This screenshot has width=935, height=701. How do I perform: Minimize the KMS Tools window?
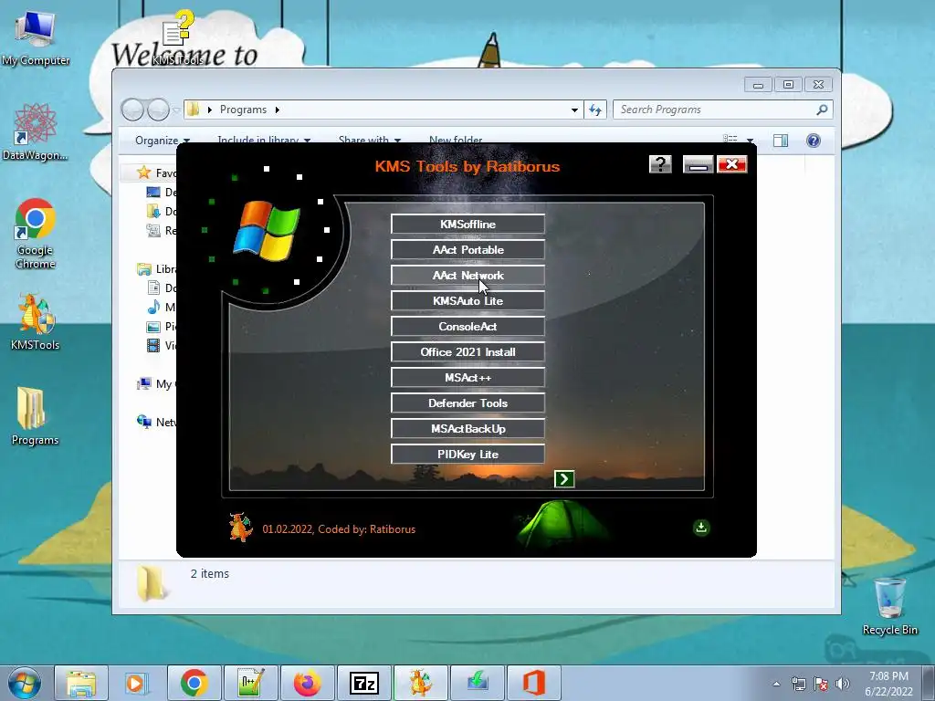click(699, 164)
